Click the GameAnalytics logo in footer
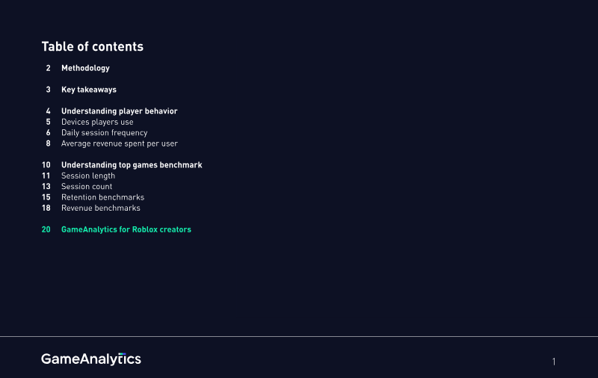The image size is (598, 378). tap(91, 359)
